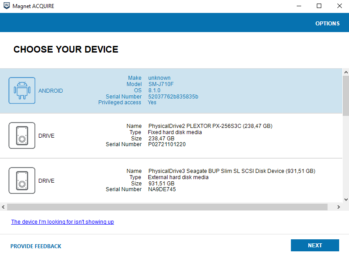349x254 pixels.
Task: Click the vertical scrollbar up arrow
Action: point(346,72)
